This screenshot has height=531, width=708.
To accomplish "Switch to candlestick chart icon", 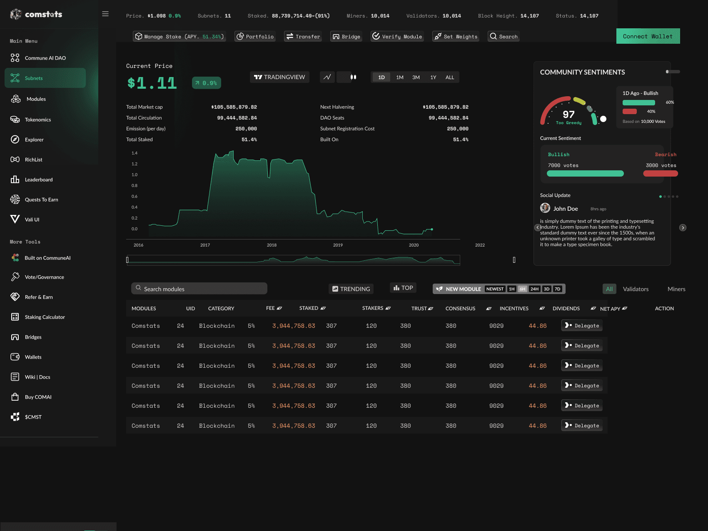I will [x=353, y=77].
